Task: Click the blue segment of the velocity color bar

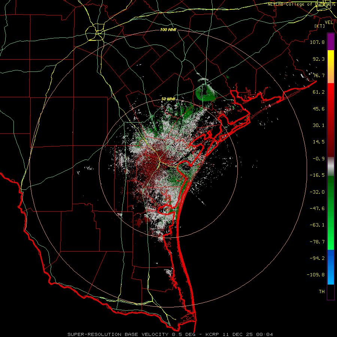Action: pos(331,267)
